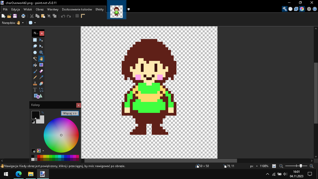Cut selection with scissors icon

pyautogui.click(x=32, y=16)
